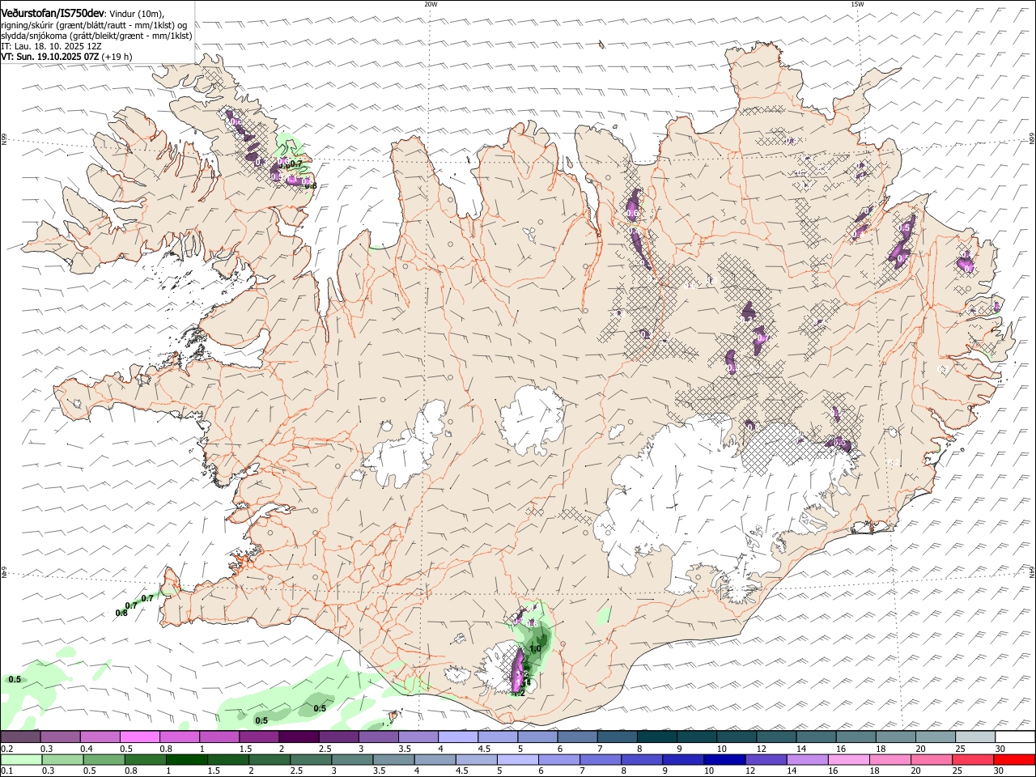This screenshot has width=1036, height=777.
Task: Pick lavender snow swatch between 4 and 4.5
Action: click(458, 737)
